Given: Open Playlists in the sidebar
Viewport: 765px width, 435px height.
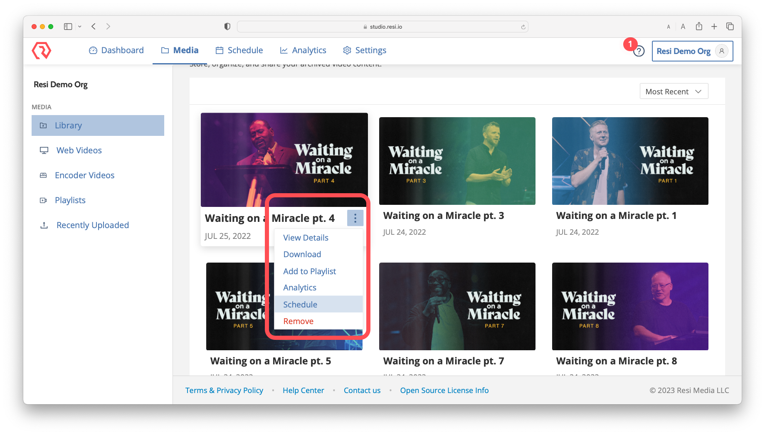Looking at the screenshot, I should 98,200.
